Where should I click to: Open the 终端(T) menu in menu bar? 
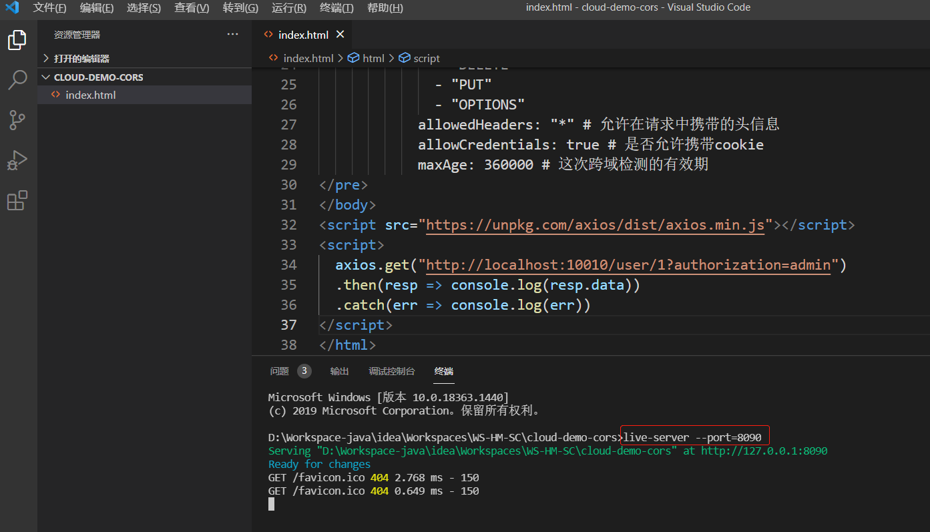coord(336,8)
